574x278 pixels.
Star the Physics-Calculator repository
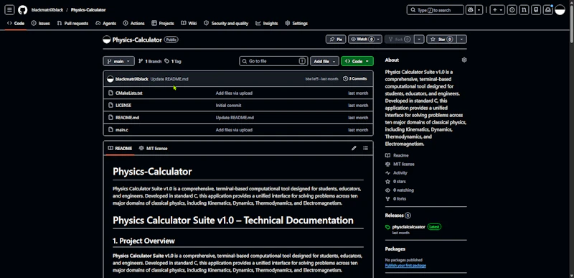coord(442,40)
